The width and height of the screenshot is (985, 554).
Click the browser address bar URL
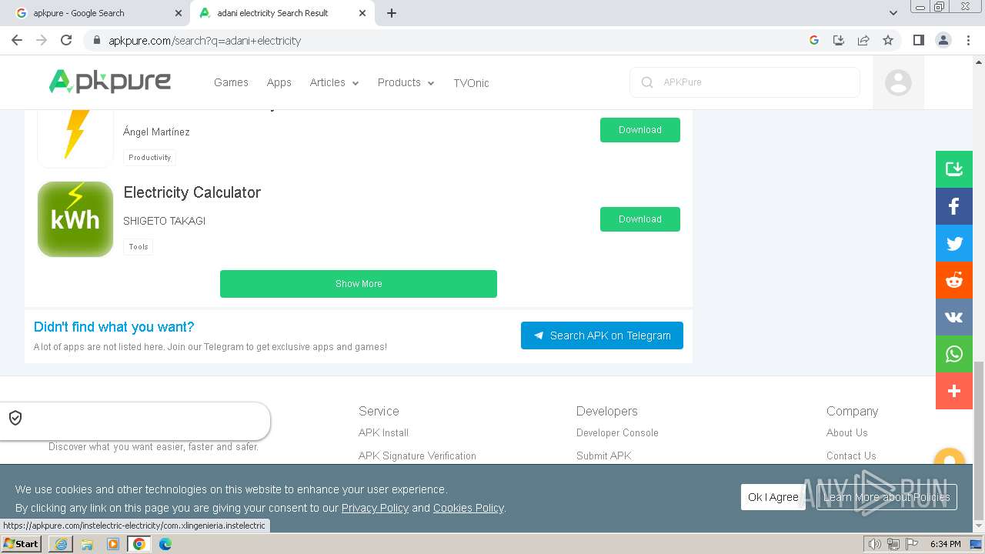[x=205, y=41]
